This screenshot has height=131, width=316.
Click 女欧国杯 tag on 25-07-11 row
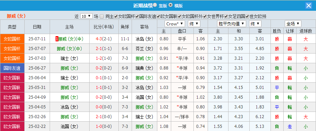coord(12,39)
